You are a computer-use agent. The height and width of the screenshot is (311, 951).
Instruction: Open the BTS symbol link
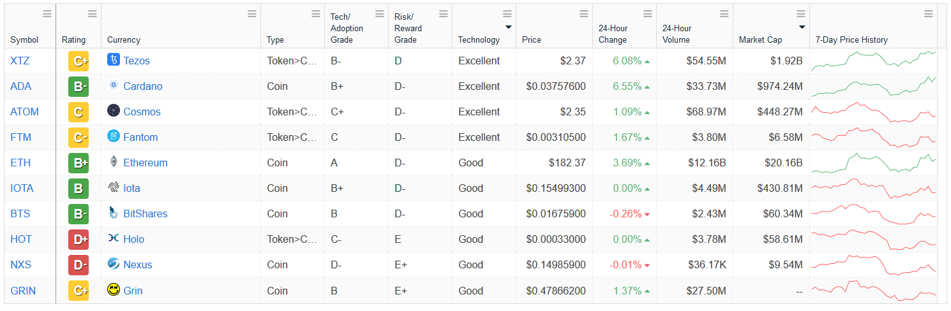[20, 213]
